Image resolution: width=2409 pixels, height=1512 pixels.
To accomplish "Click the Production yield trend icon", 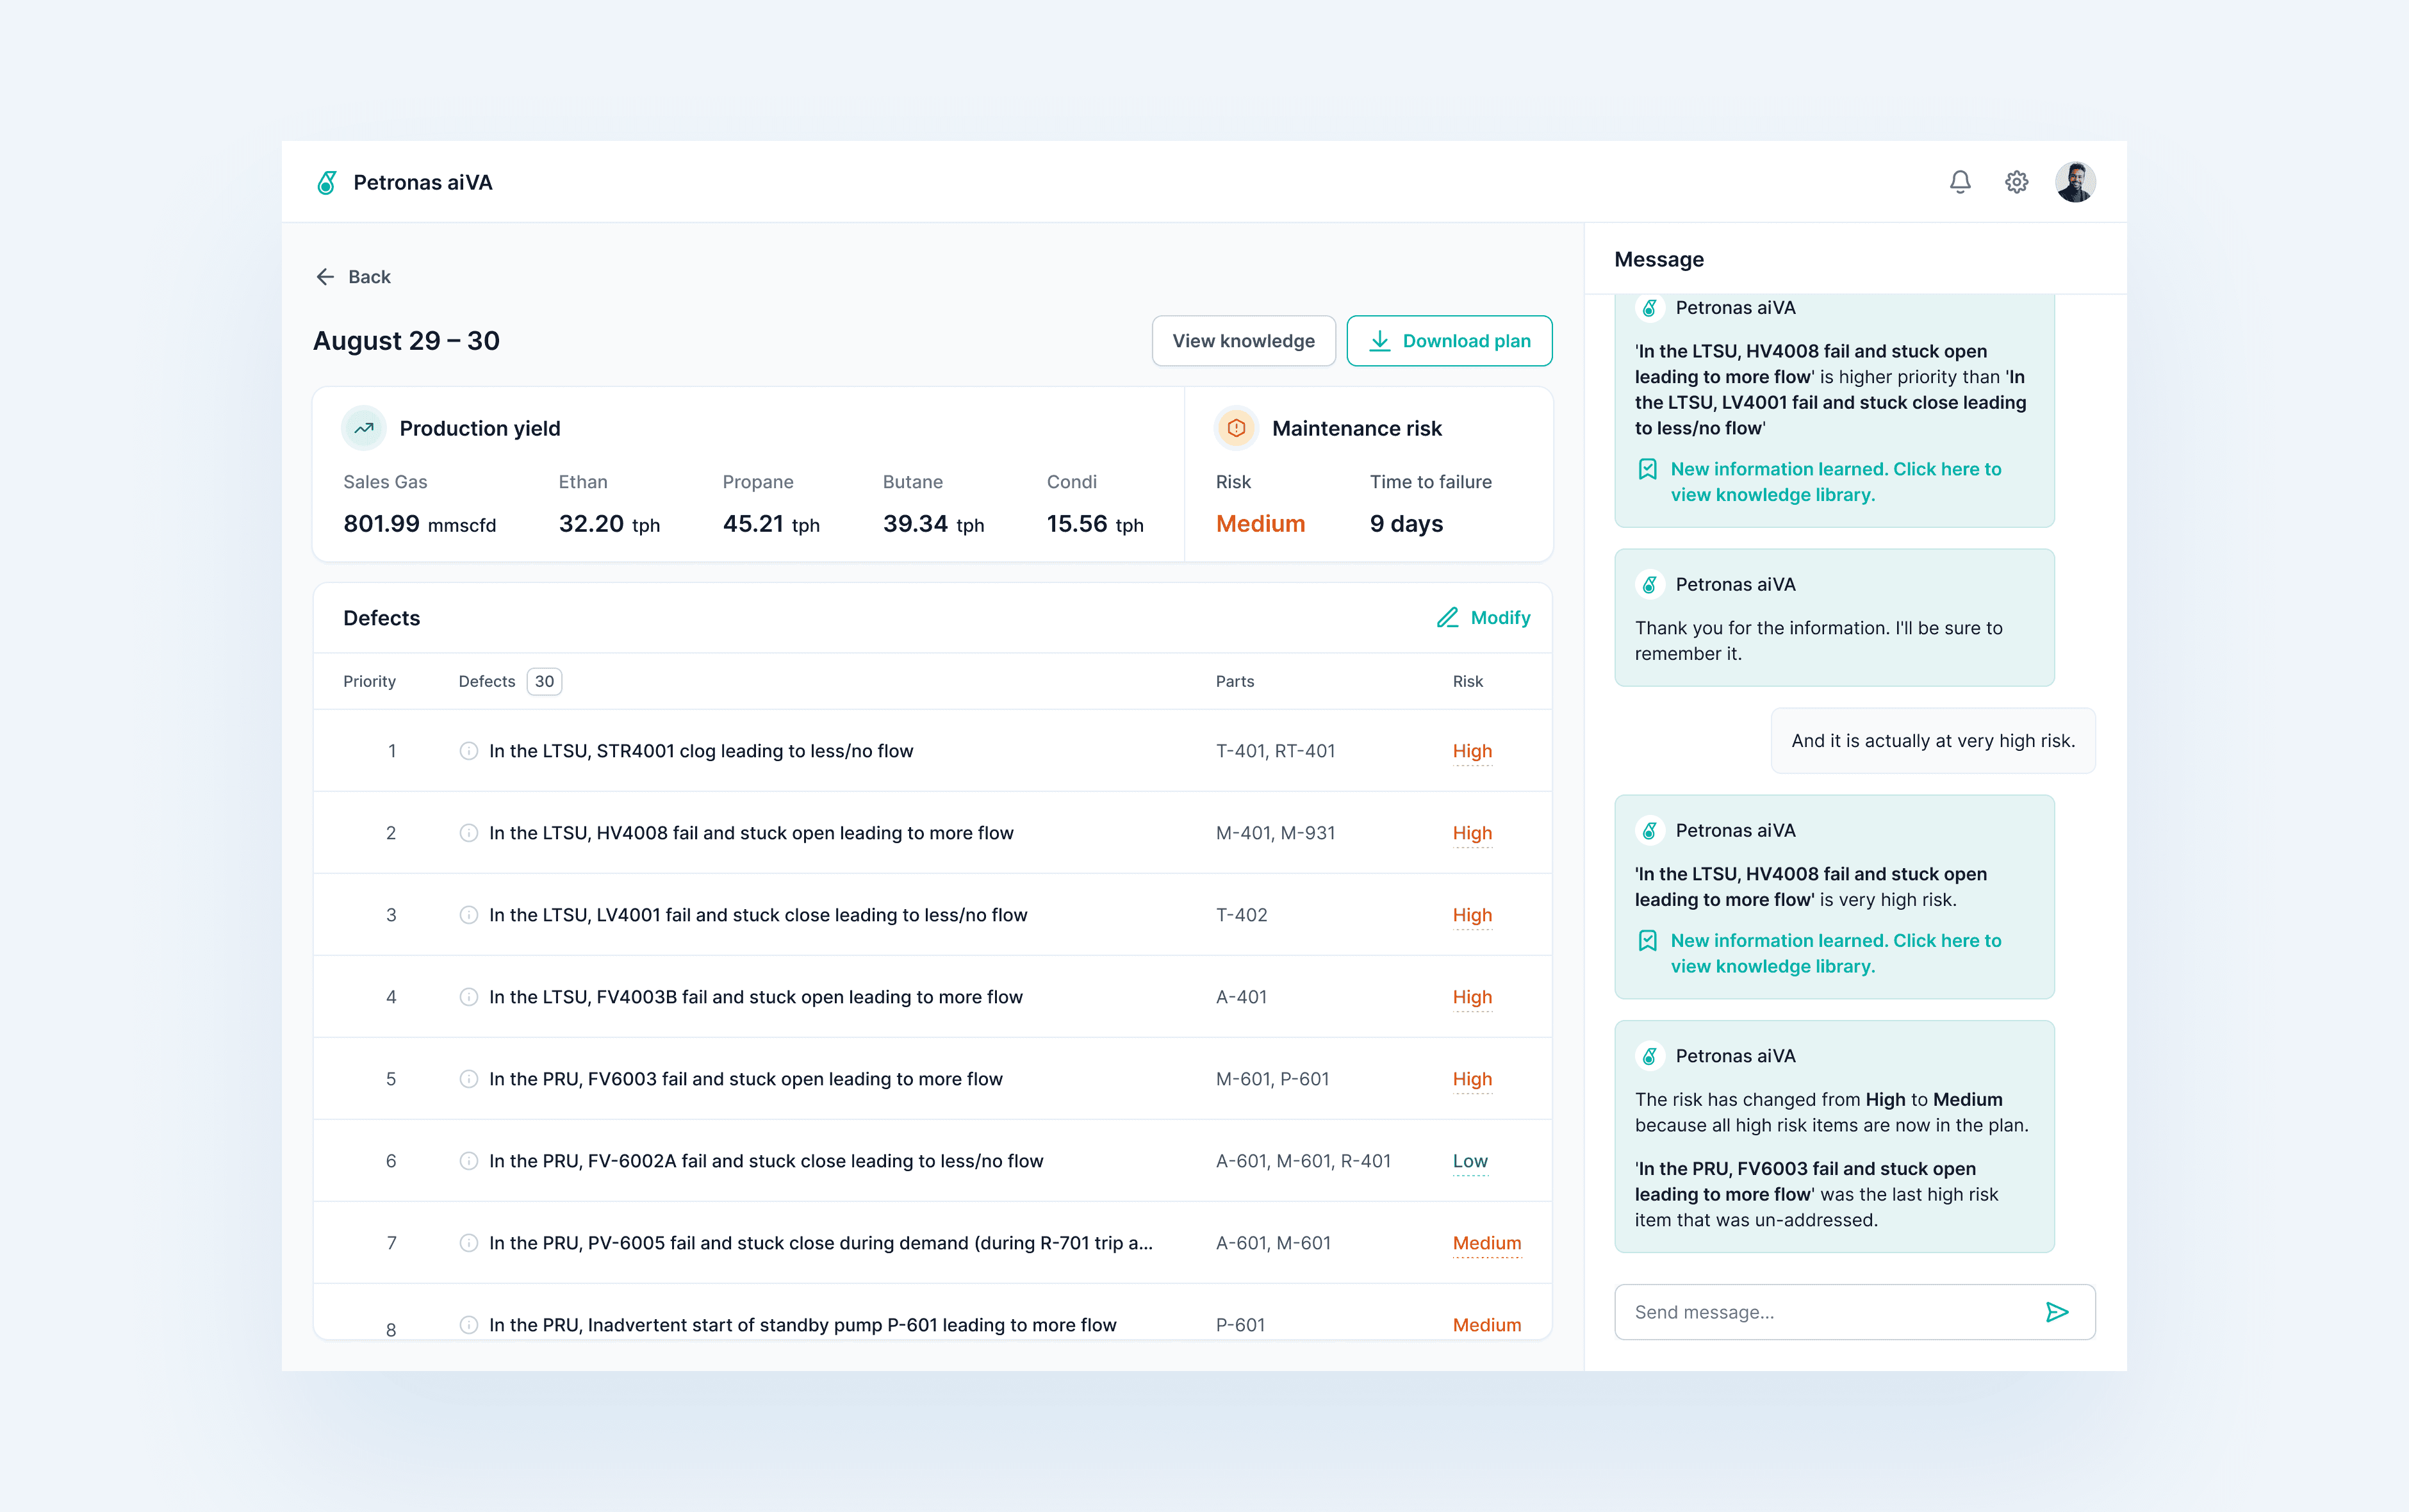I will point(364,428).
